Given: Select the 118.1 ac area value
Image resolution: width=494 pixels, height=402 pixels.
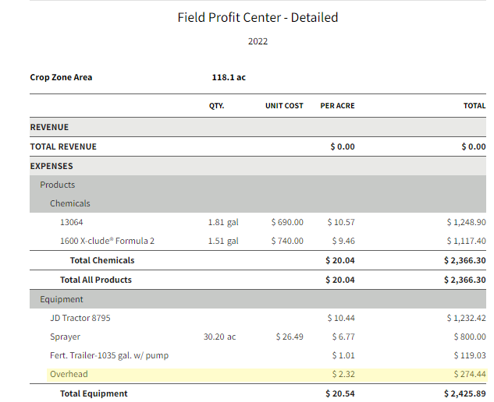Looking at the screenshot, I should (229, 77).
